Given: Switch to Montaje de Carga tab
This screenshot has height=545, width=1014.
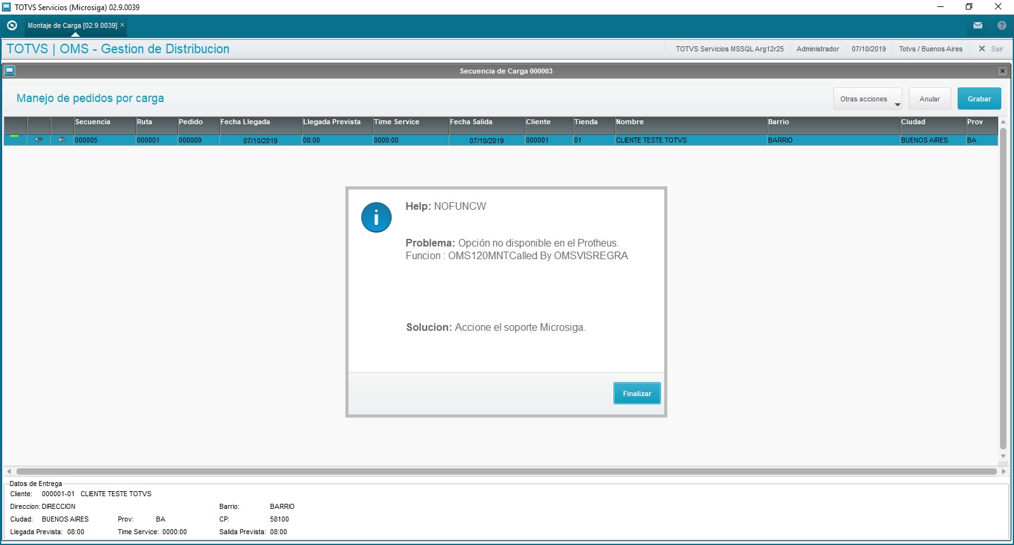Looking at the screenshot, I should click(x=72, y=25).
